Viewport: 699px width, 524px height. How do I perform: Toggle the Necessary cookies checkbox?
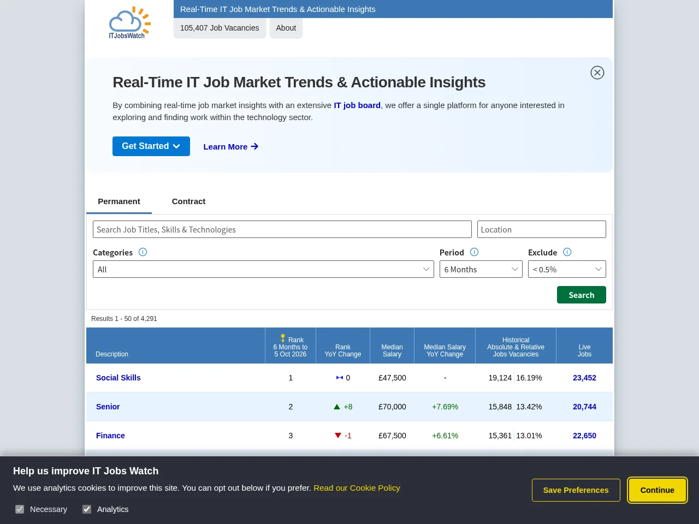pos(20,509)
